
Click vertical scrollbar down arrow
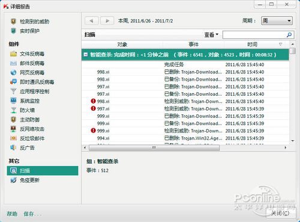click(293, 141)
